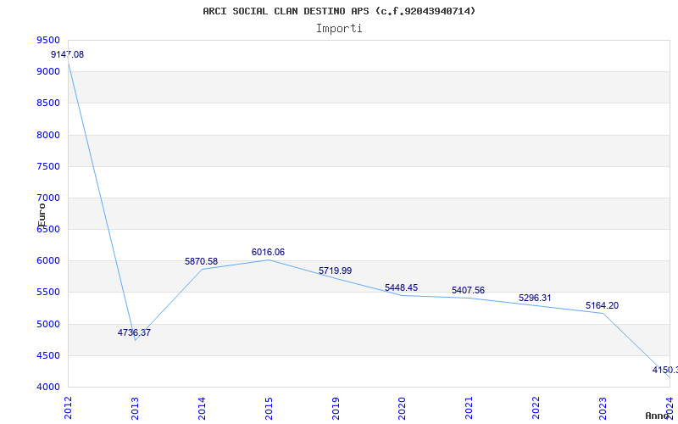Click the Anno axis title

pos(656,416)
